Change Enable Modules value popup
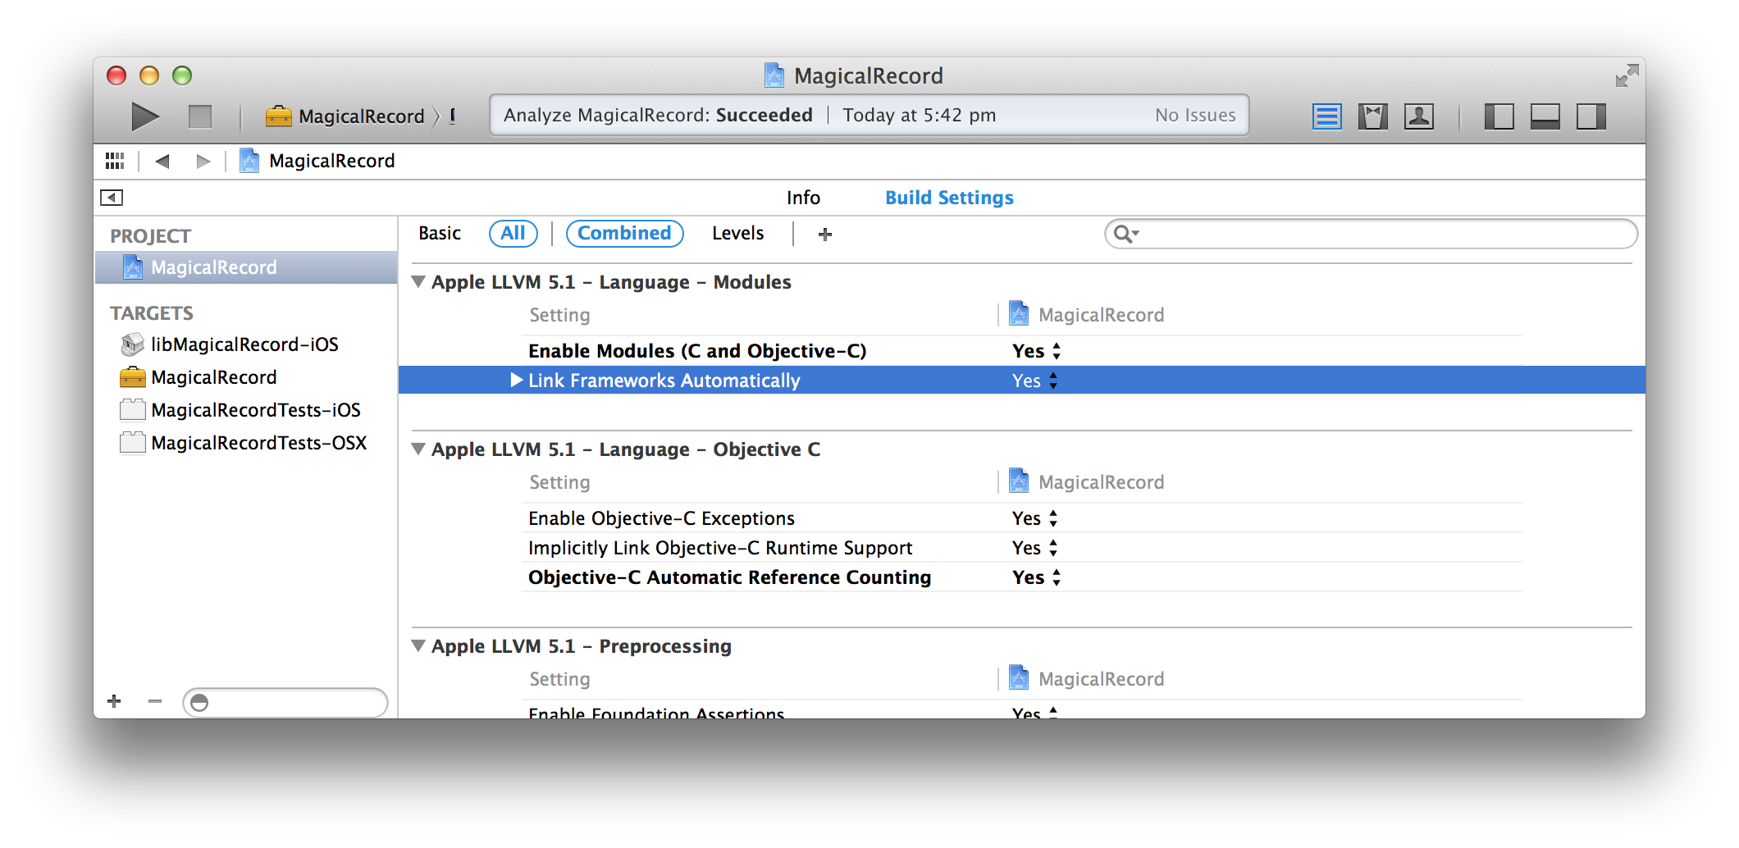Screen dimensions: 1739x848 coord(1037,351)
